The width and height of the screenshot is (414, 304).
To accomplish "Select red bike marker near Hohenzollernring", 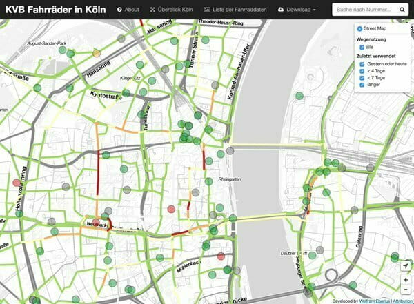I will [x=17, y=183].
